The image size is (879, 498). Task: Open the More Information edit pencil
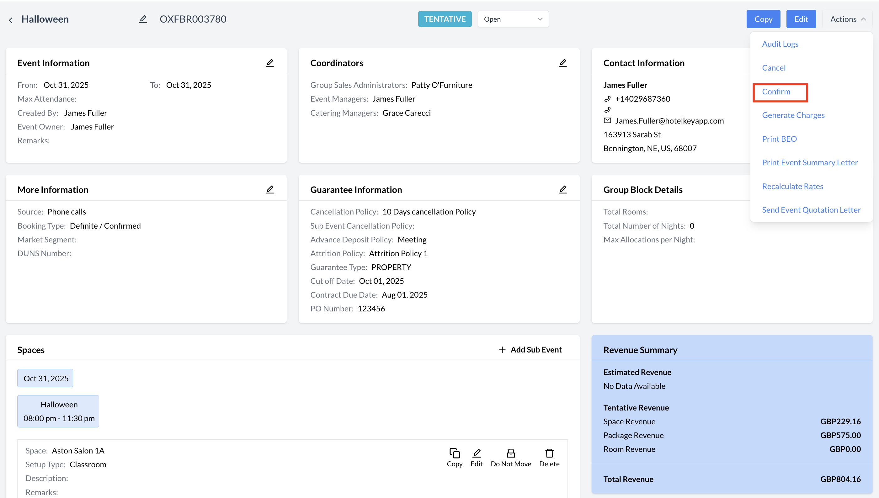(269, 189)
